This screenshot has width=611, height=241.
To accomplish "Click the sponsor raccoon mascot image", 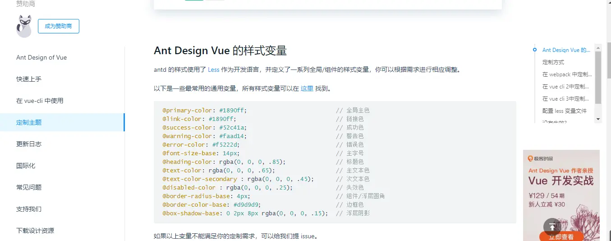I will tap(24, 26).
